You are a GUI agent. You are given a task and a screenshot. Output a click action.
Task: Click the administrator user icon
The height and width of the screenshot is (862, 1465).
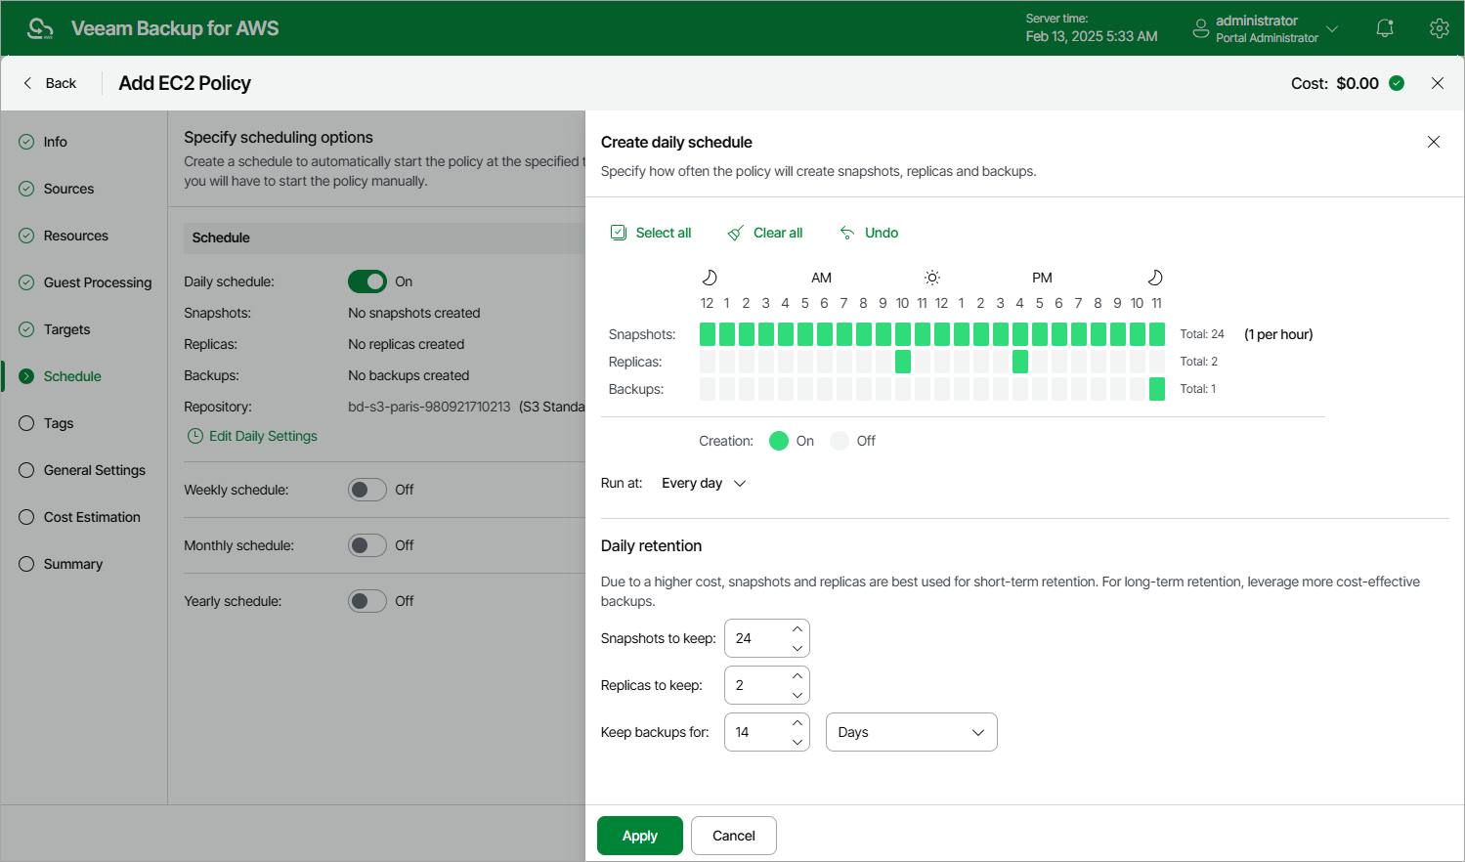point(1200,28)
